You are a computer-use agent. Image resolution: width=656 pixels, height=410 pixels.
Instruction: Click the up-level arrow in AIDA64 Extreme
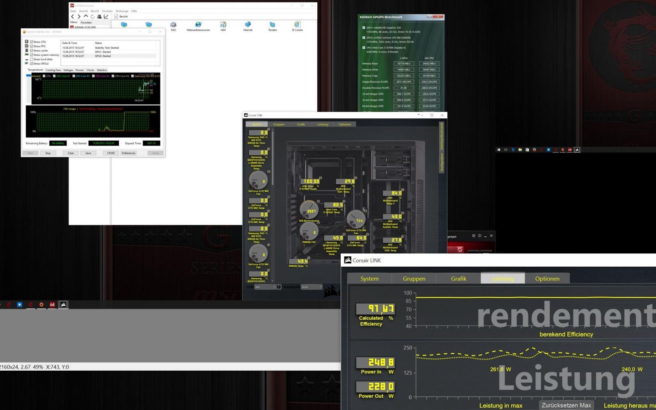pos(86,16)
